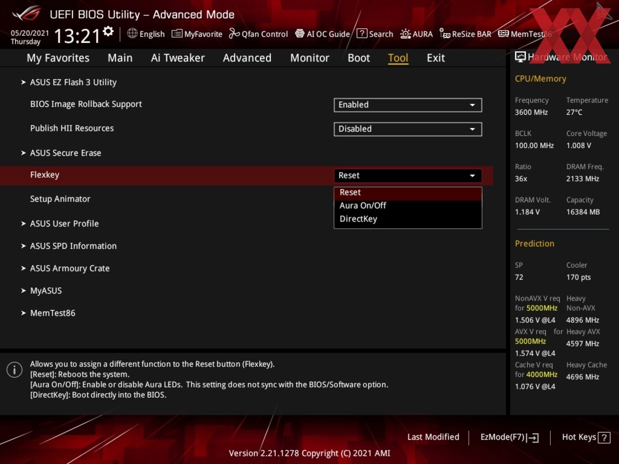Open the settings gear next to the clock
Image resolution: width=619 pixels, height=464 pixels.
[108, 31]
